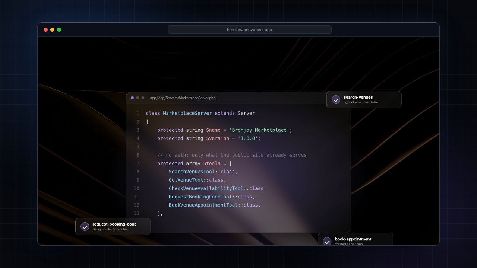
Task: Minimize the browser window with the yellow button
Action: coord(52,30)
